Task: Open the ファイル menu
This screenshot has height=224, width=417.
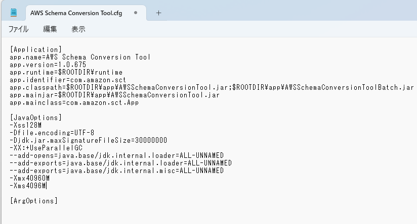Action: 18,29
